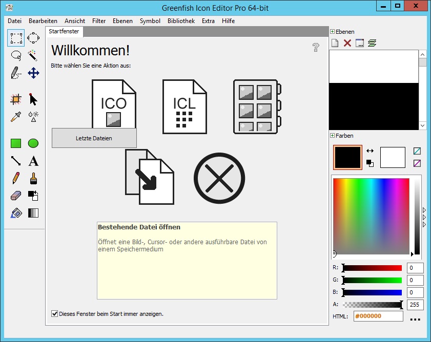Open the Bibliothek menu
Screen dimensions: 431x342
point(181,21)
